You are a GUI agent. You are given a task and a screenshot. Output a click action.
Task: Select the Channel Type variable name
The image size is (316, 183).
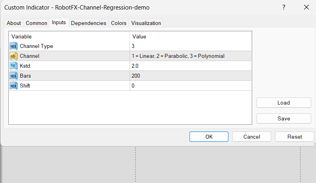[x=36, y=46]
